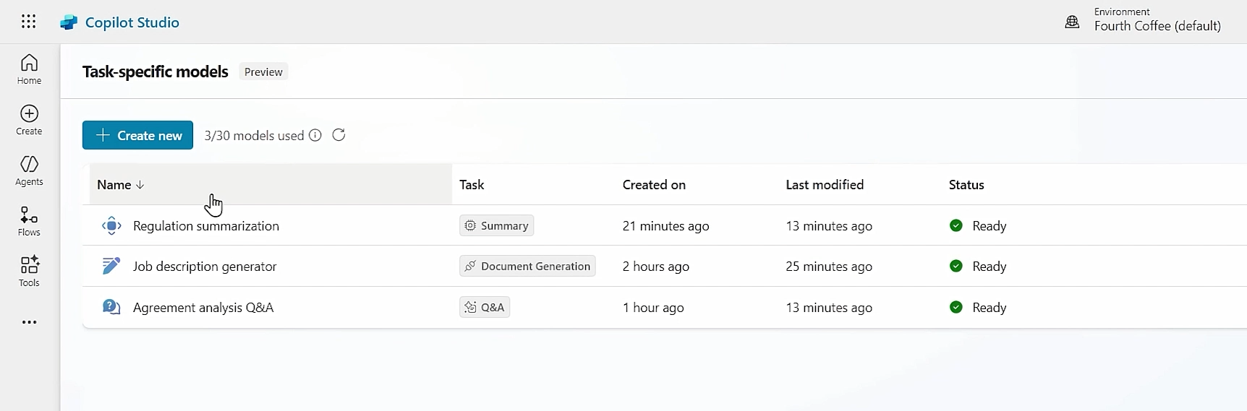Open Agents in the sidebar

point(29,170)
